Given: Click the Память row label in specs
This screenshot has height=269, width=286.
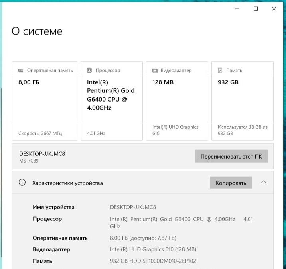Looking at the screenshot, I should coord(43,261).
